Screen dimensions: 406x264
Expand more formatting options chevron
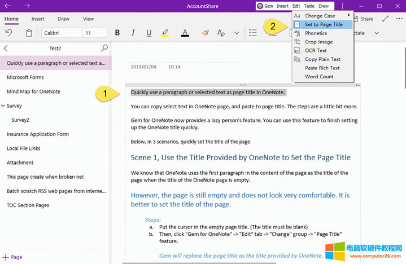[x=237, y=33]
